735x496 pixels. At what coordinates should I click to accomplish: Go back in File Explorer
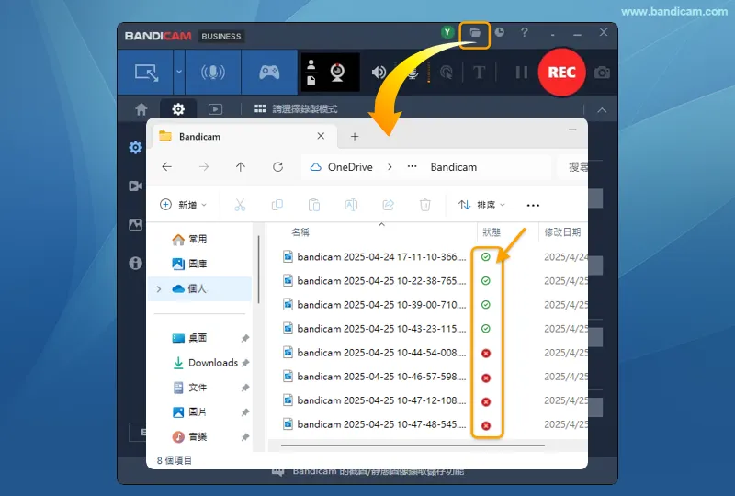167,167
